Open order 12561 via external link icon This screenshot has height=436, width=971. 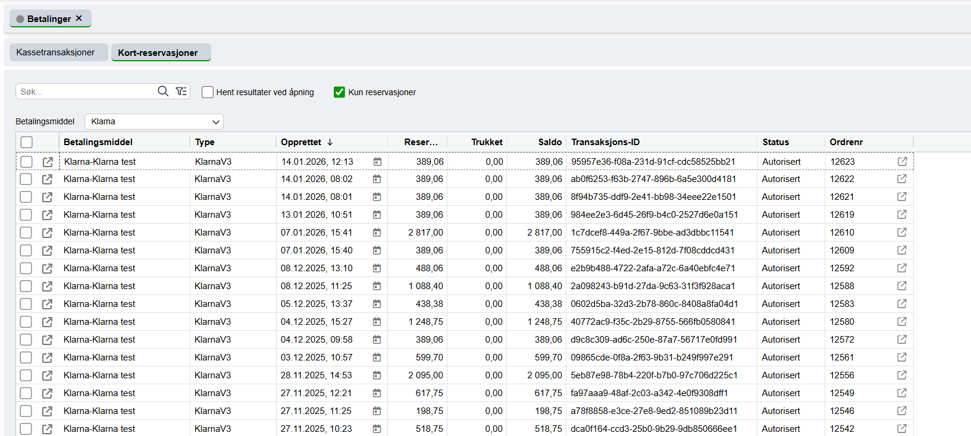pos(902,357)
